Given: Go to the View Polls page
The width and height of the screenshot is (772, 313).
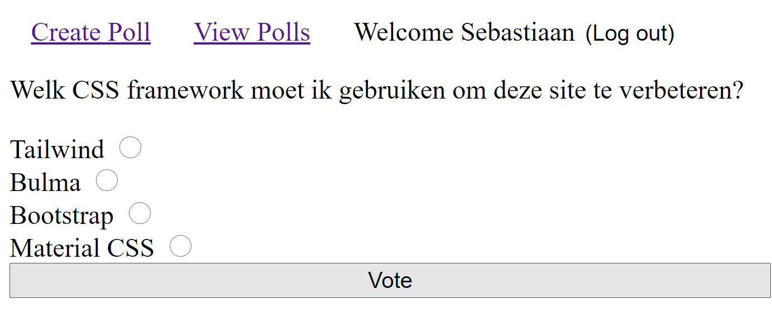Looking at the screenshot, I should 252,32.
